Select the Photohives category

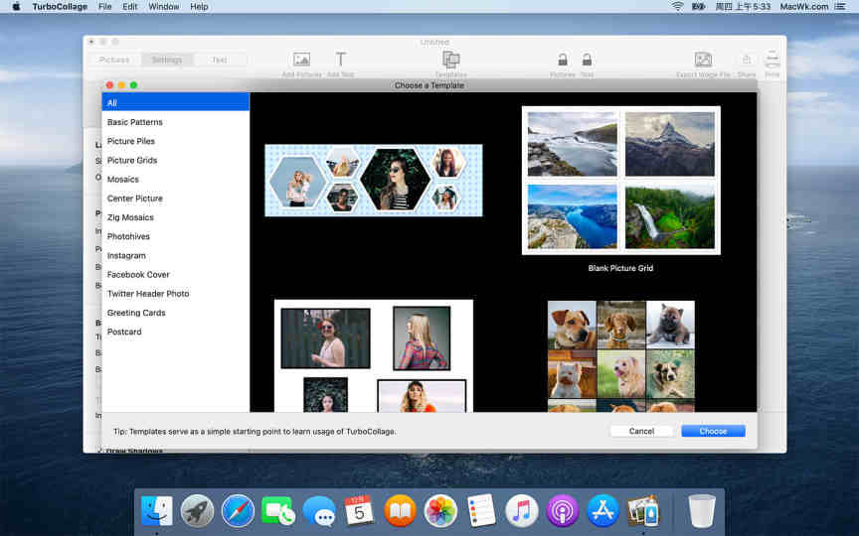(175, 236)
